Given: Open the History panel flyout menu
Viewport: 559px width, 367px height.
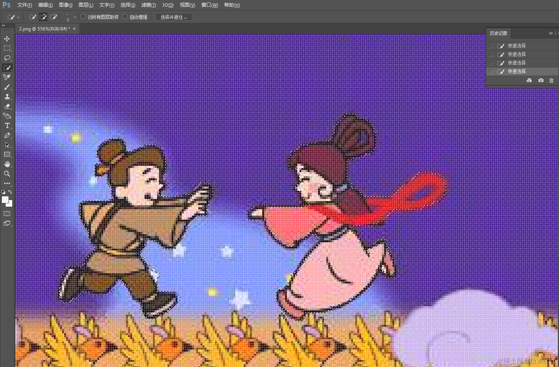Looking at the screenshot, I should [558, 33].
